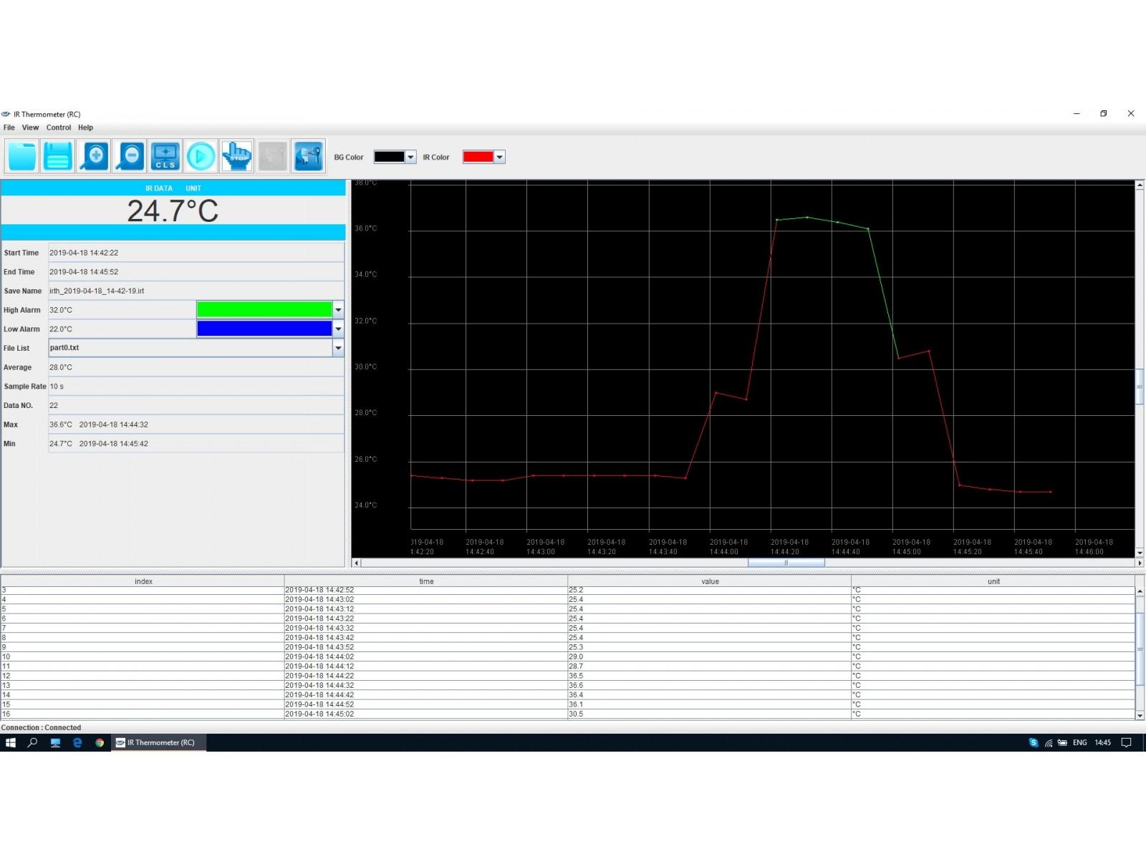Screen dimensions: 1146x859
Task: Select table row with time 14:44:02
Action: (568, 656)
